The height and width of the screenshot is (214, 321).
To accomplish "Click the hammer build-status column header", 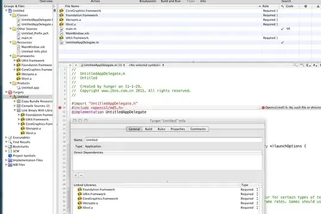I will 282,6.
